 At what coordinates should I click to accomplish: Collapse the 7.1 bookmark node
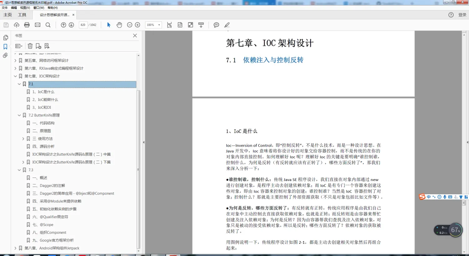pos(19,84)
